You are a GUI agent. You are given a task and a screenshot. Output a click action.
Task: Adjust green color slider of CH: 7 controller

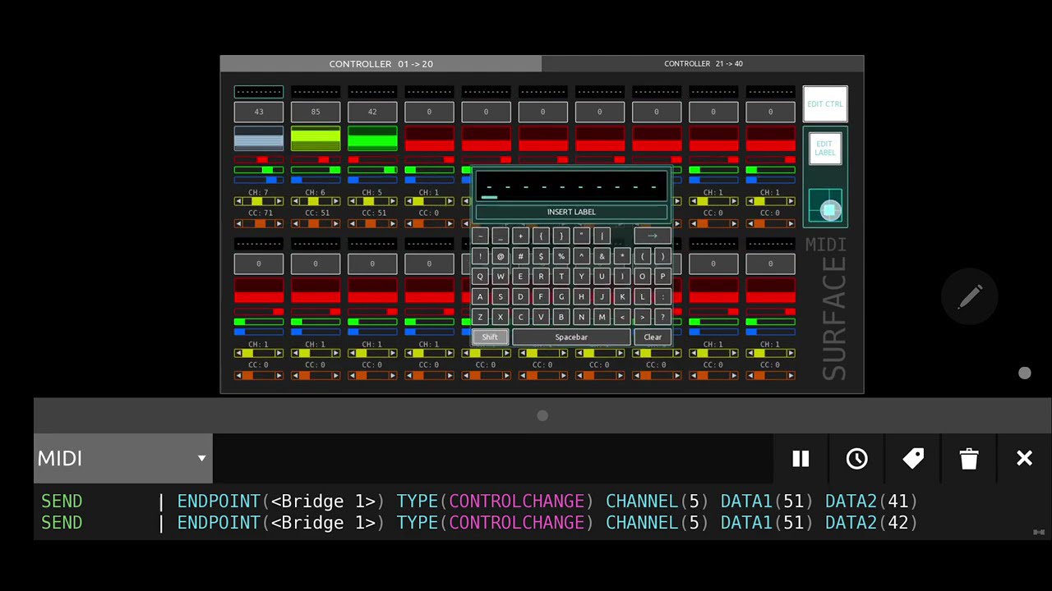tap(259, 170)
